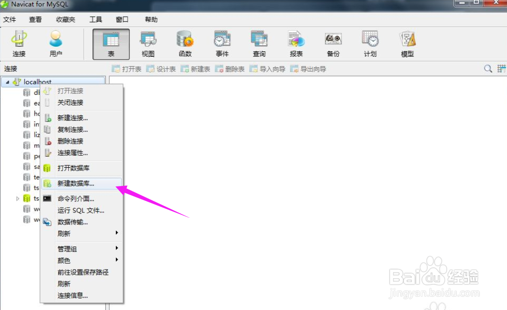This screenshot has height=310, width=507.
Task: Open the 备份 (Backup) toolbar icon
Action: point(333,44)
